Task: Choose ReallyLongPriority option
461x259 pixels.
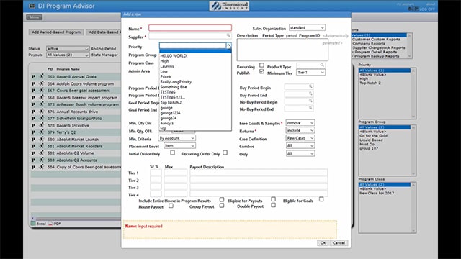Action: pos(195,81)
